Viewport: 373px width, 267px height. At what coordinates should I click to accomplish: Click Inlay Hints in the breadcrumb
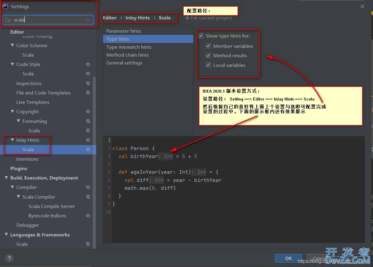click(x=138, y=18)
